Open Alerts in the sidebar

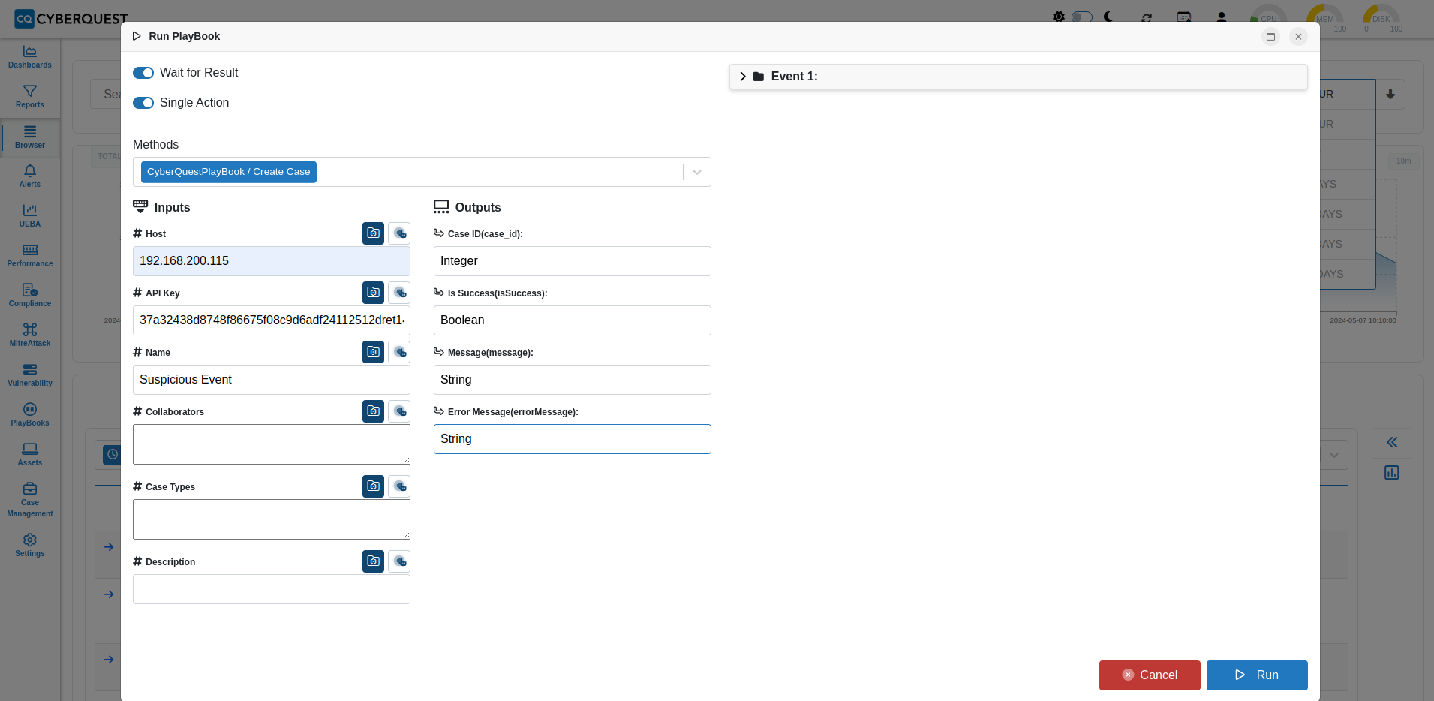pyautogui.click(x=30, y=176)
